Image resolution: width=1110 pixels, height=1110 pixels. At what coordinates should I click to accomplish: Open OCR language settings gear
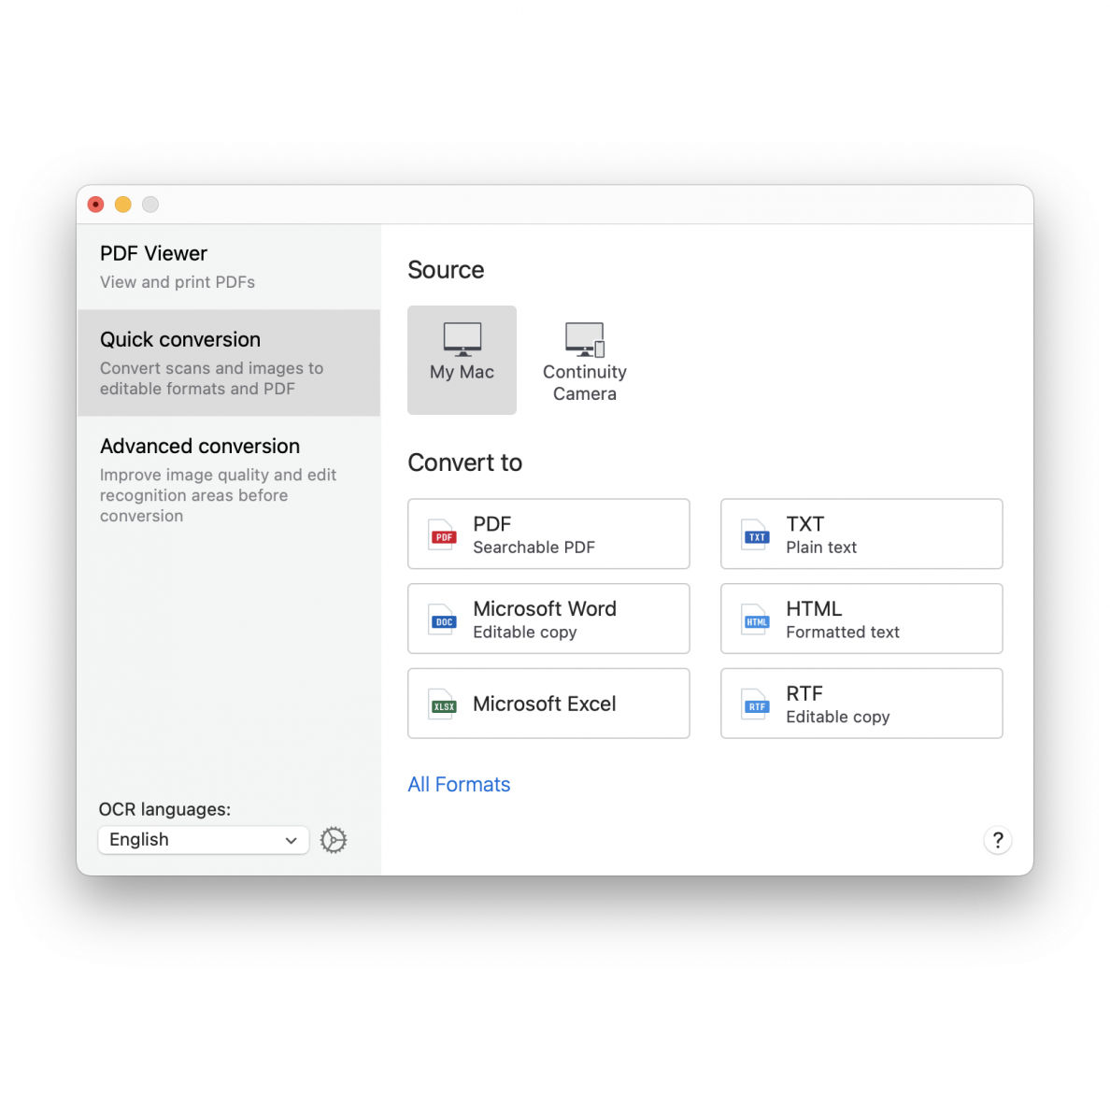334,840
